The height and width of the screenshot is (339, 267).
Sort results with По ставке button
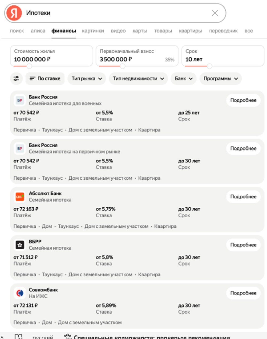[45, 78]
